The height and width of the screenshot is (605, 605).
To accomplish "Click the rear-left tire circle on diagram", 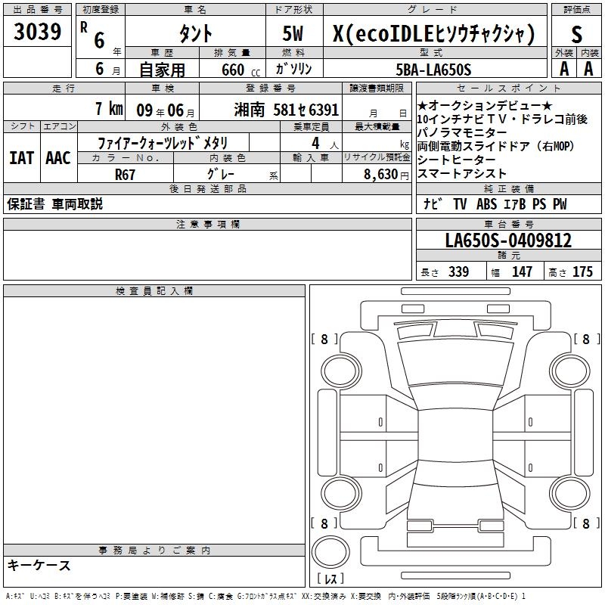I will tap(341, 494).
